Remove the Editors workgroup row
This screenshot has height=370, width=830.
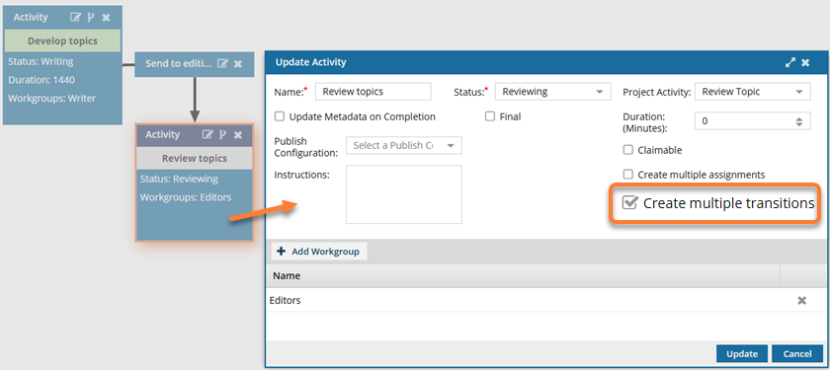pyautogui.click(x=802, y=300)
